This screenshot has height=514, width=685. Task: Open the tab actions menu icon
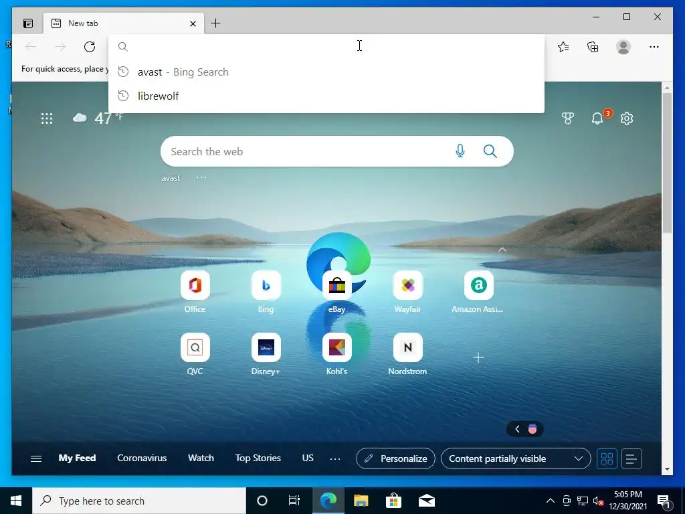[28, 23]
